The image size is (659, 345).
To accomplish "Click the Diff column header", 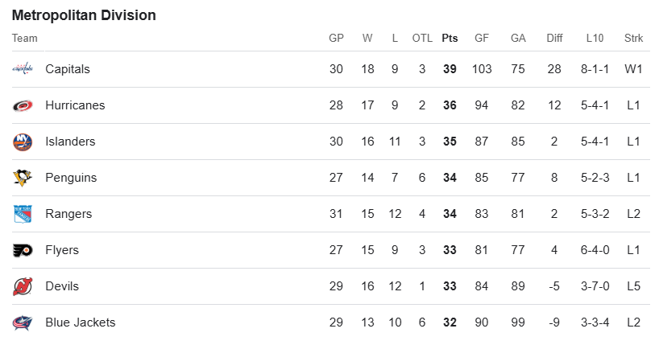I will 554,38.
